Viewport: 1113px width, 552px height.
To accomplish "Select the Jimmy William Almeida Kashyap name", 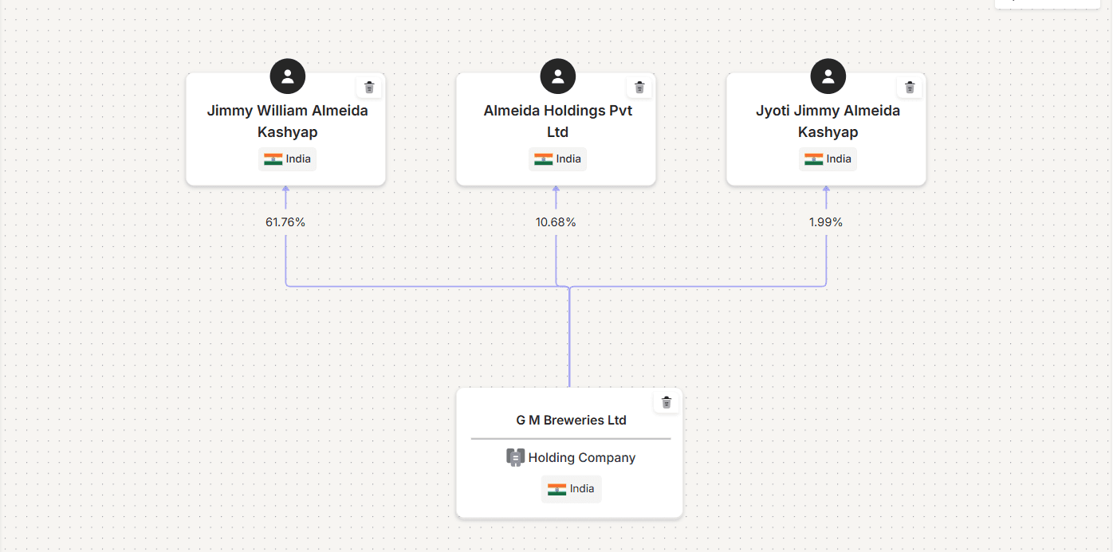I will pos(288,121).
